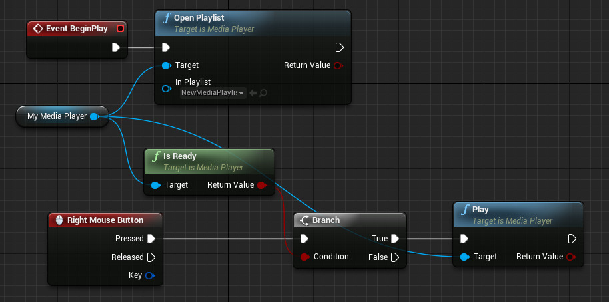Click the Branch True output pin

395,239
